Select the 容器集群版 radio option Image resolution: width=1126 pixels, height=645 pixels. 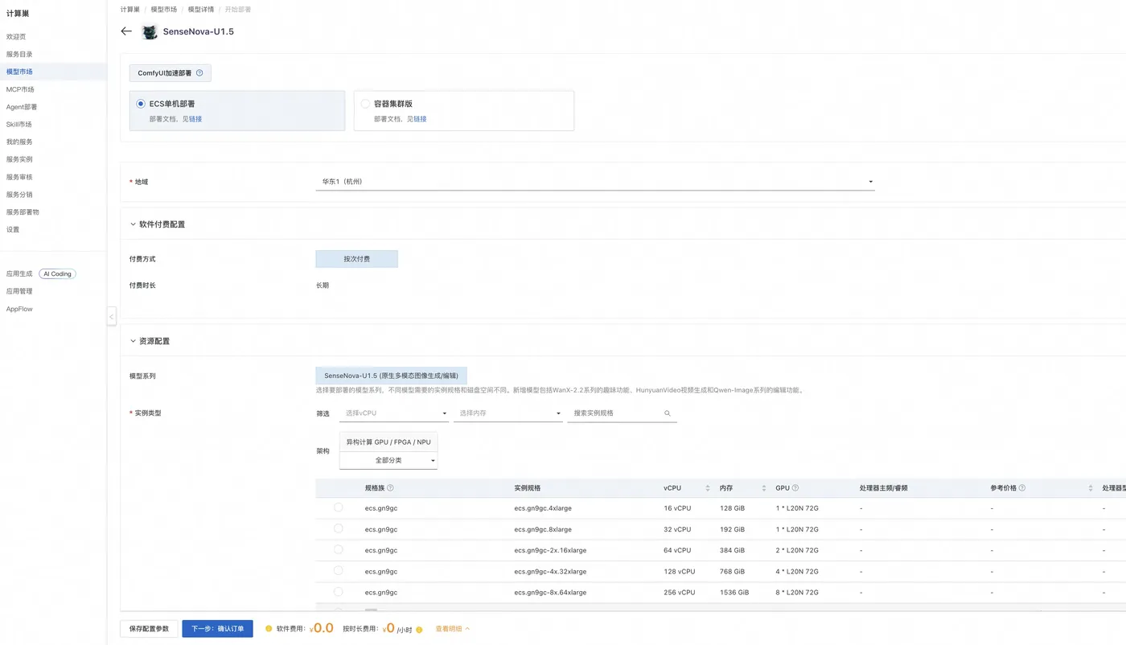click(x=366, y=104)
